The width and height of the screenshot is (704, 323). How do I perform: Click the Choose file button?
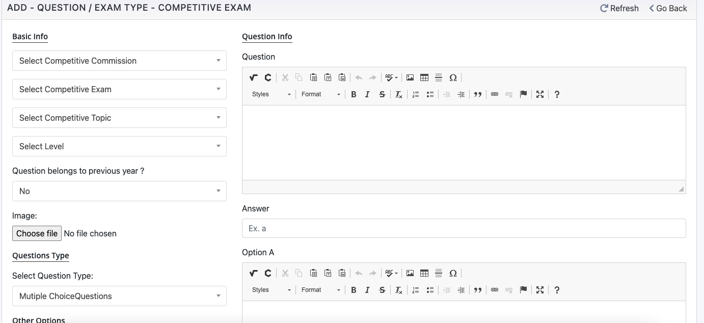[x=37, y=233]
